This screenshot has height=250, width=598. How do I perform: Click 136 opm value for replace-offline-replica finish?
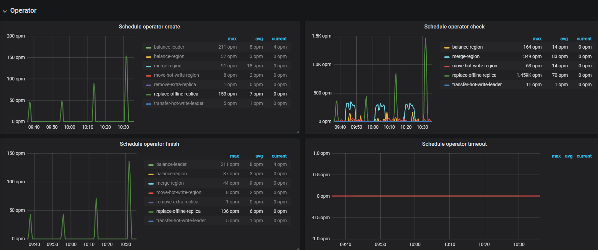coord(230,211)
